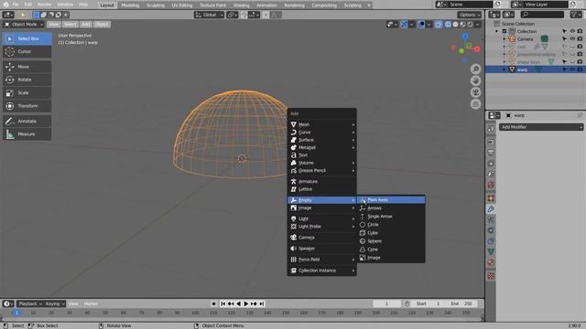Click the current frame number field

386,304
